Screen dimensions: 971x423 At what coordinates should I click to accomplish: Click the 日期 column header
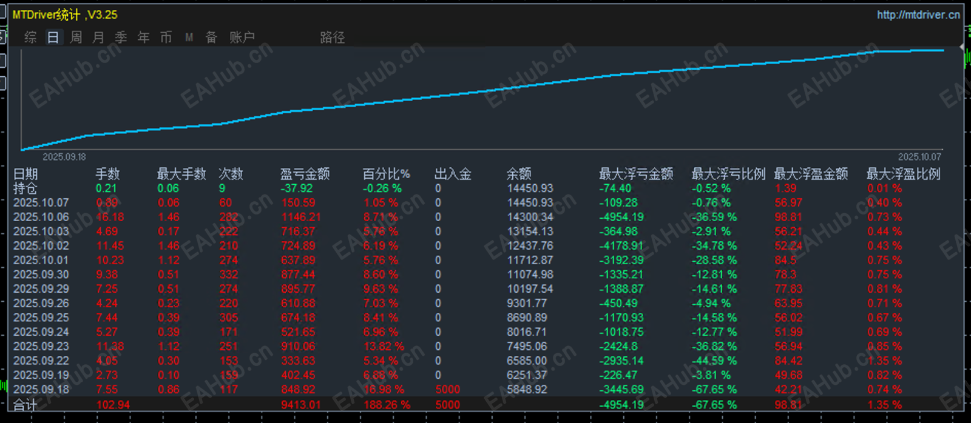click(25, 174)
